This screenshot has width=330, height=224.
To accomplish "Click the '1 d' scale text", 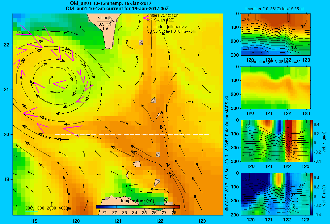I will pyautogui.click(x=105, y=29).
